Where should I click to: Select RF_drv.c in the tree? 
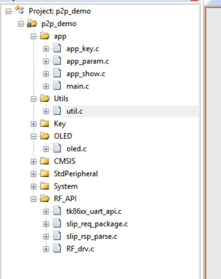tap(80, 249)
